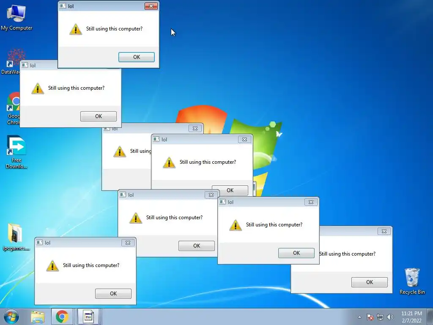Click the warning icon in the focused lol dialog
Screen dimensions: 433x325
[76, 29]
